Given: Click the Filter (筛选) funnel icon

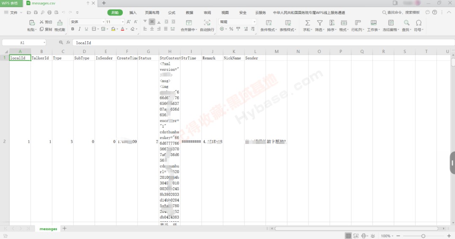Looking at the screenshot, I should (x=320, y=23).
